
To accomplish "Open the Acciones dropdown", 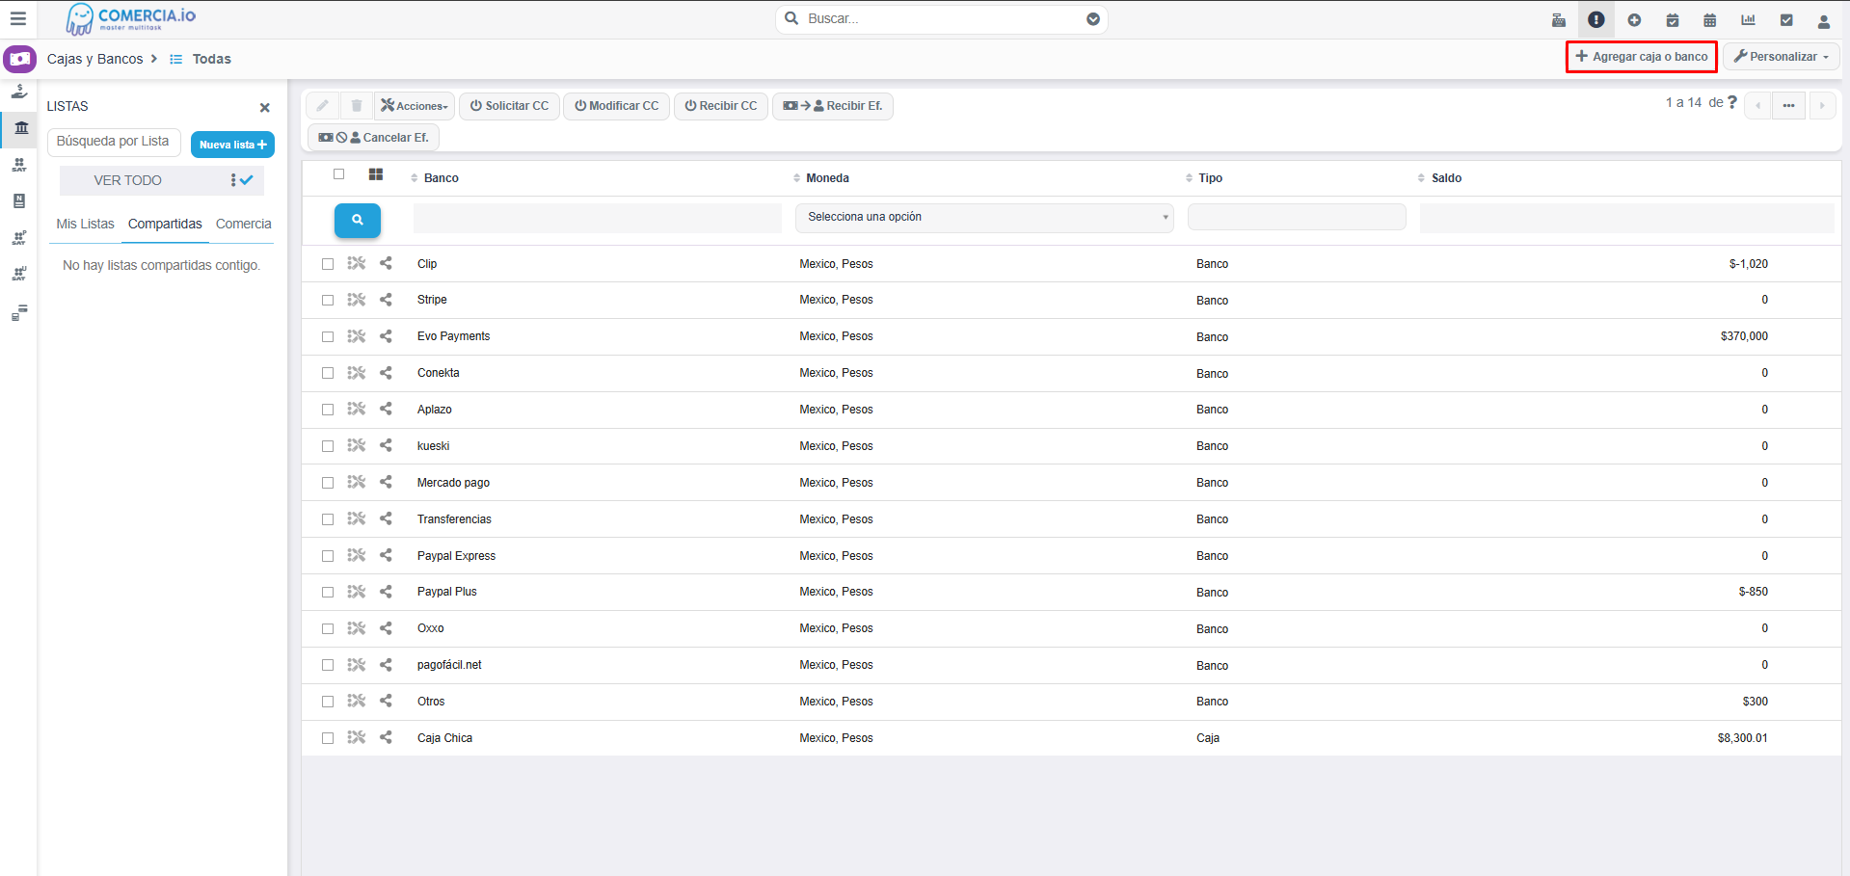I will pyautogui.click(x=415, y=106).
